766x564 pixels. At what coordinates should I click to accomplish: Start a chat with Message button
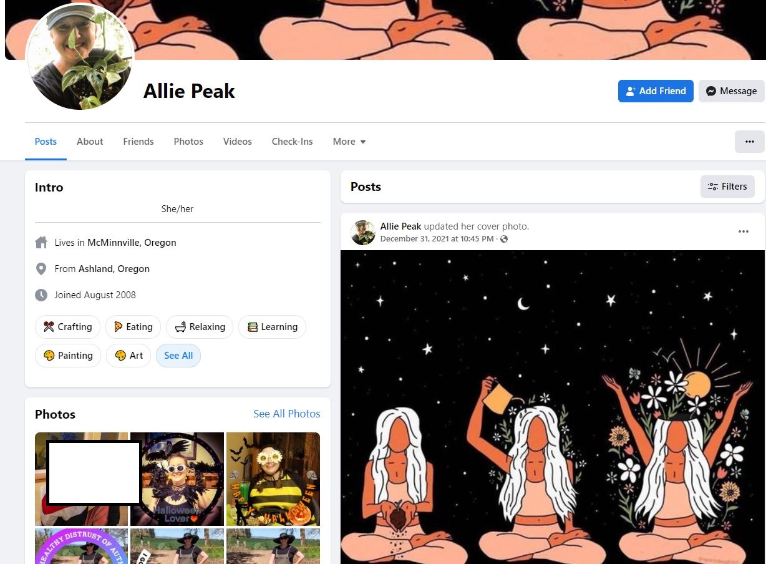[731, 91]
